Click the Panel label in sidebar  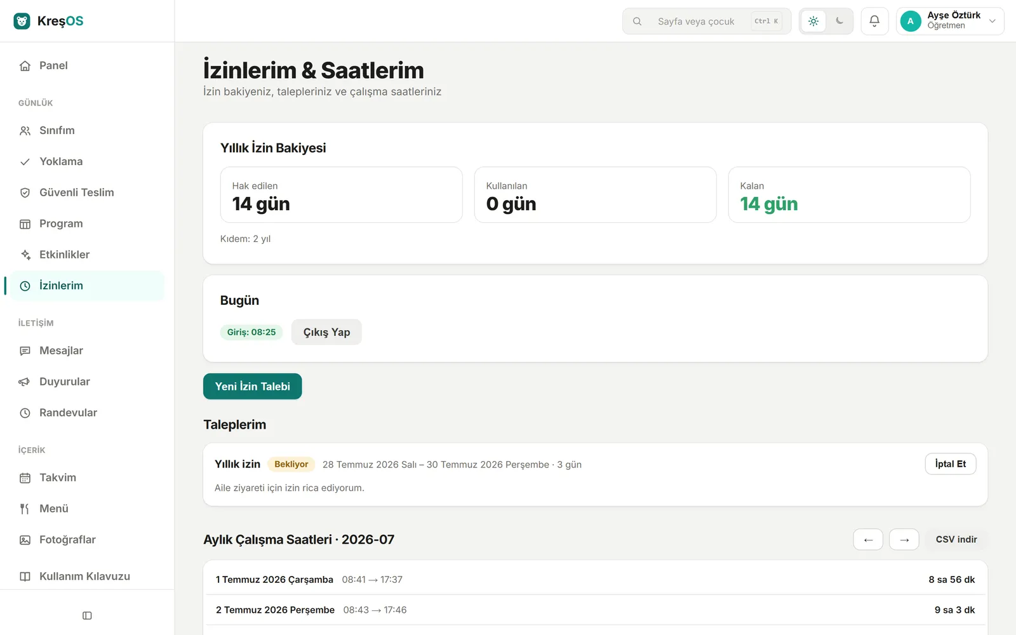coord(53,66)
